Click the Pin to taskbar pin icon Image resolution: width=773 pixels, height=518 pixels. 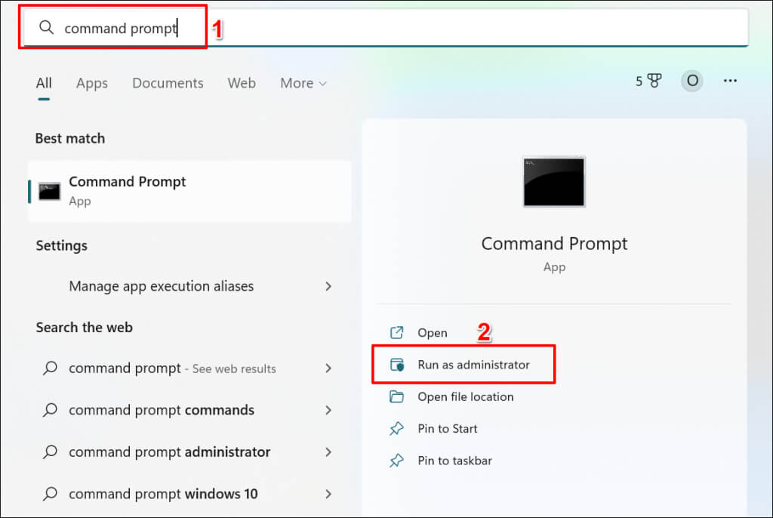pos(396,461)
